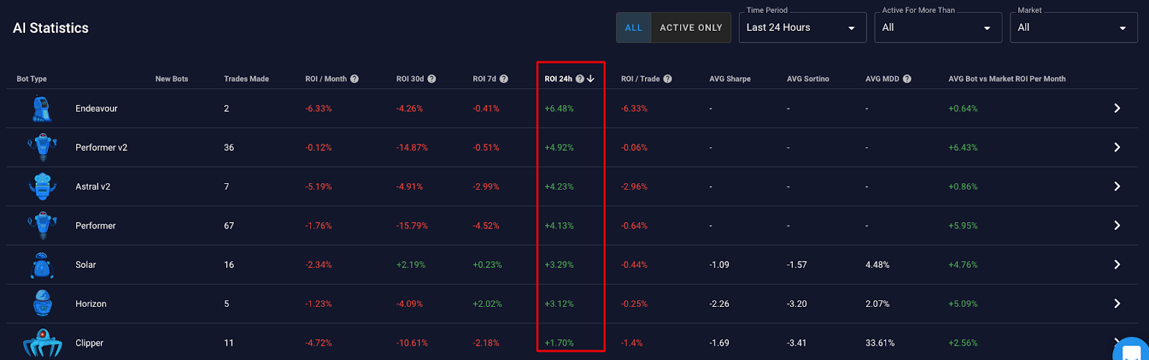Open the Market dropdown
This screenshot has width=1149, height=360.
(1074, 27)
